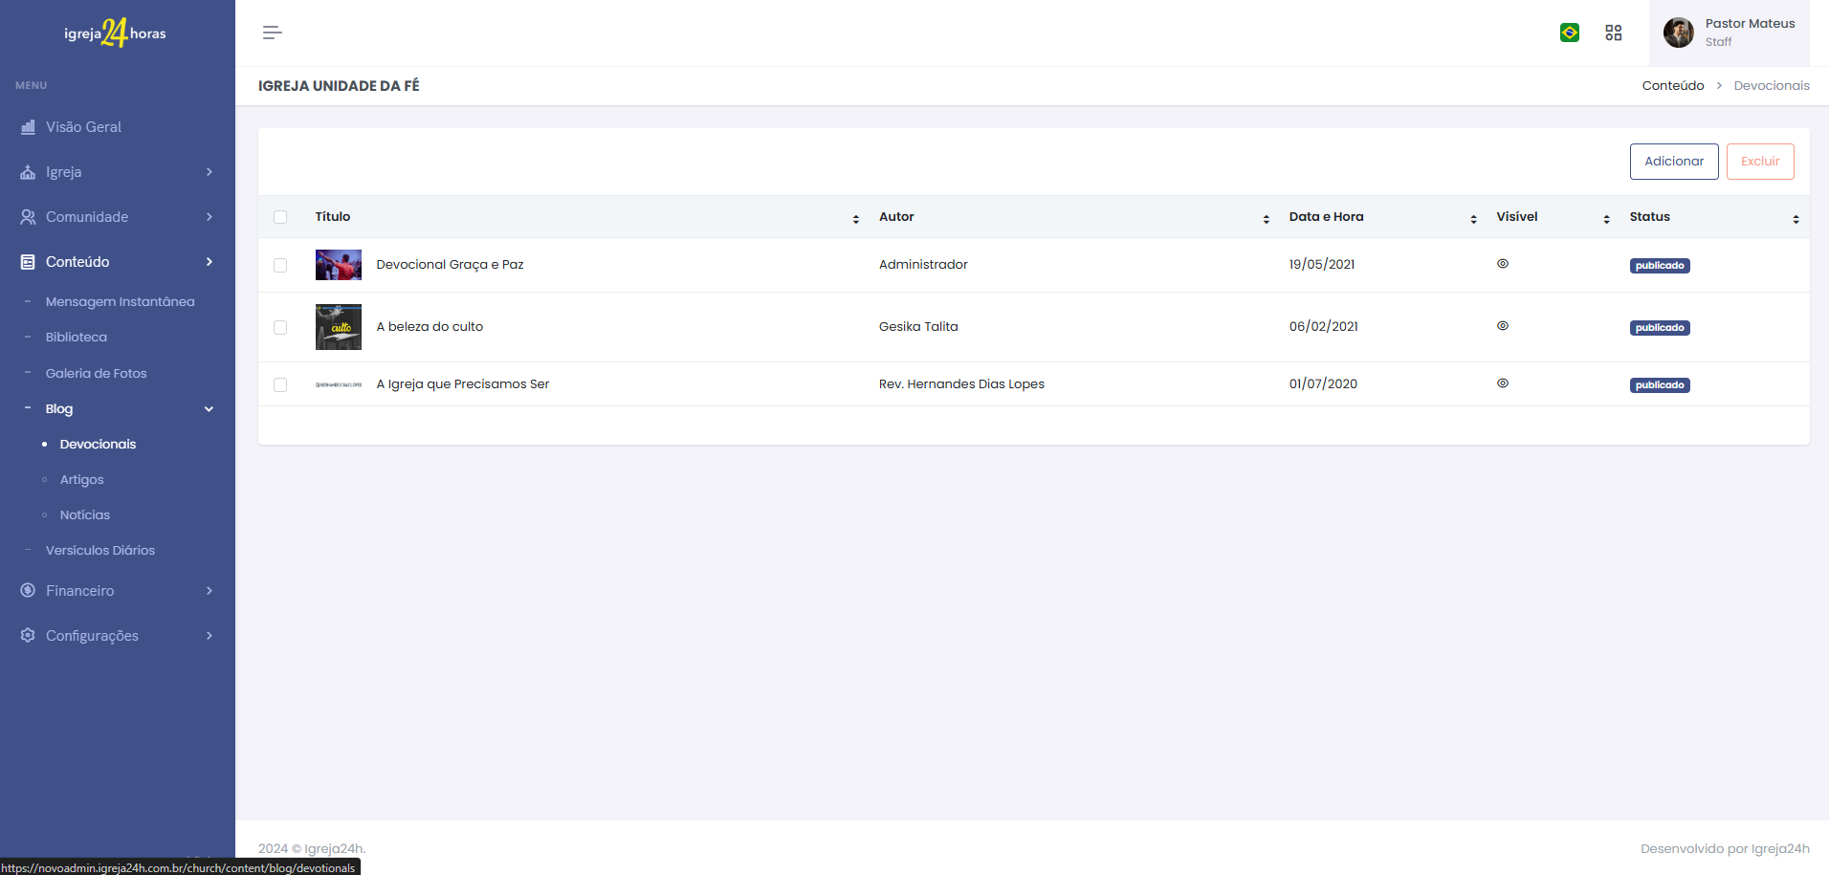Viewport: 1829px width, 875px height.
Task: Click the Financeiro dollar icon
Action: tap(28, 591)
